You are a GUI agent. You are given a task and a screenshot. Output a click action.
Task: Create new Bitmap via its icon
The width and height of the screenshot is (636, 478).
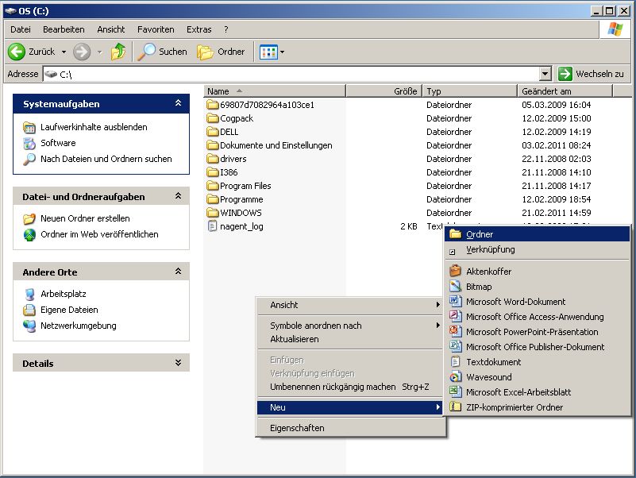coord(455,286)
